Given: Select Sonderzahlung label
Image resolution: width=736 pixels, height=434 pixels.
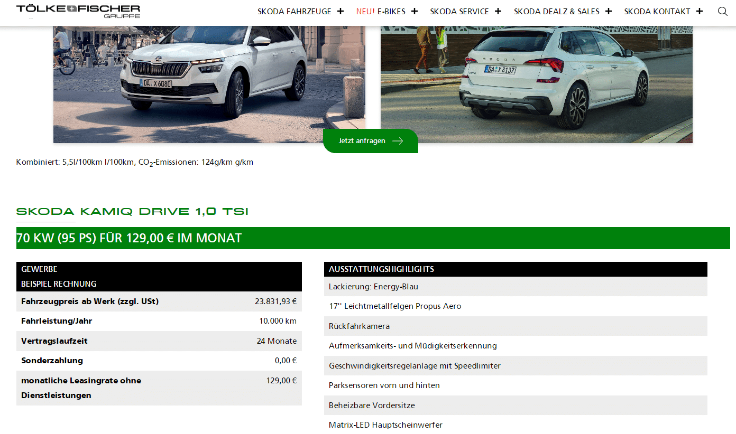Looking at the screenshot, I should tap(52, 361).
